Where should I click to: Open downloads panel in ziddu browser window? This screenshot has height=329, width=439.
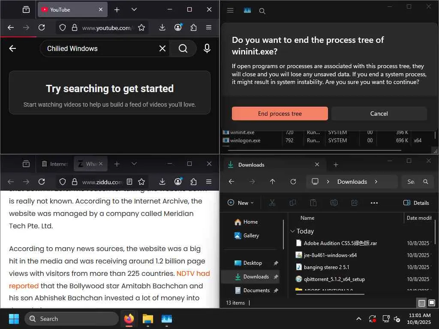162,182
